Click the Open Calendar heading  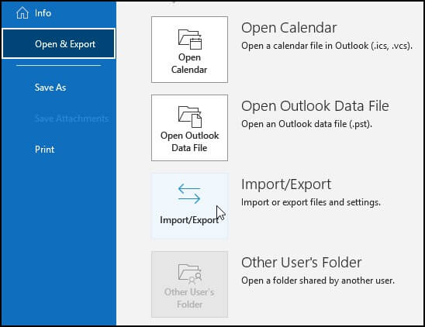(289, 28)
